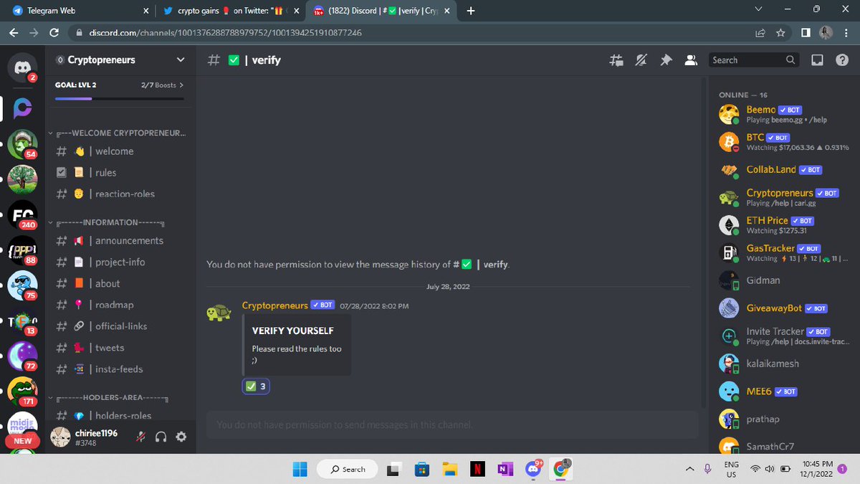Open the roadmap channel
Screen dimensions: 860x484
click(120, 305)
